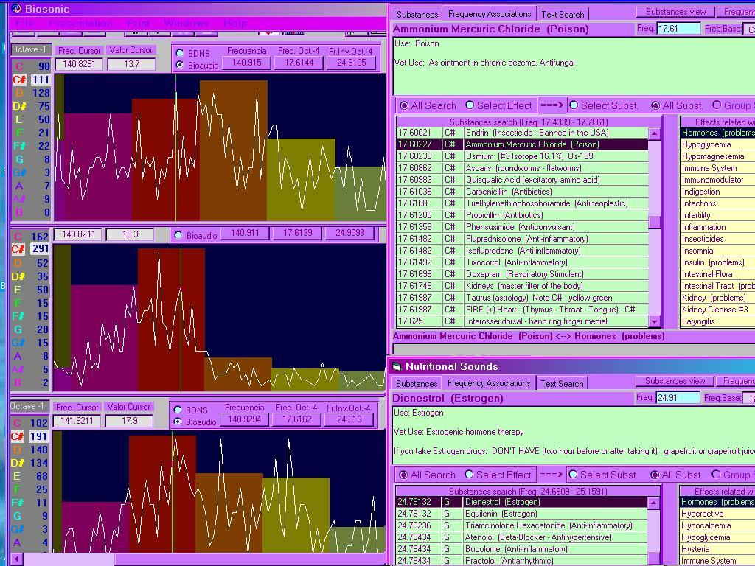The height and width of the screenshot is (566, 755).
Task: Click the up arrow of Endrin substances list scrollbar
Action: point(653,133)
